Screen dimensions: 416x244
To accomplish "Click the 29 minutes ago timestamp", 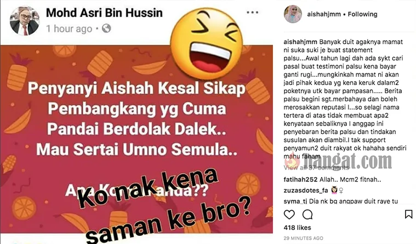I will [303, 238].
